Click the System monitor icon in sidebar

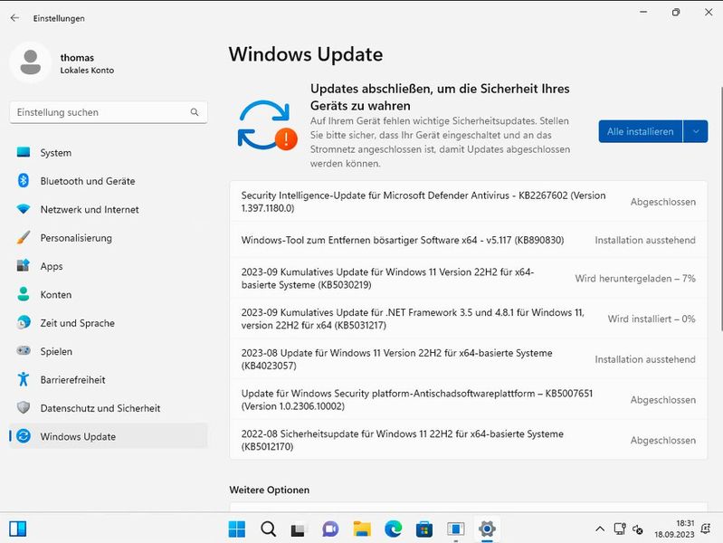[23, 152]
